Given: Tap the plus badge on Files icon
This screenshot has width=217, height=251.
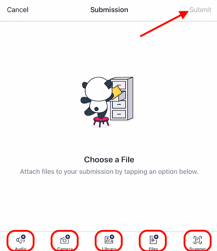Looking at the screenshot, I should [156, 237].
